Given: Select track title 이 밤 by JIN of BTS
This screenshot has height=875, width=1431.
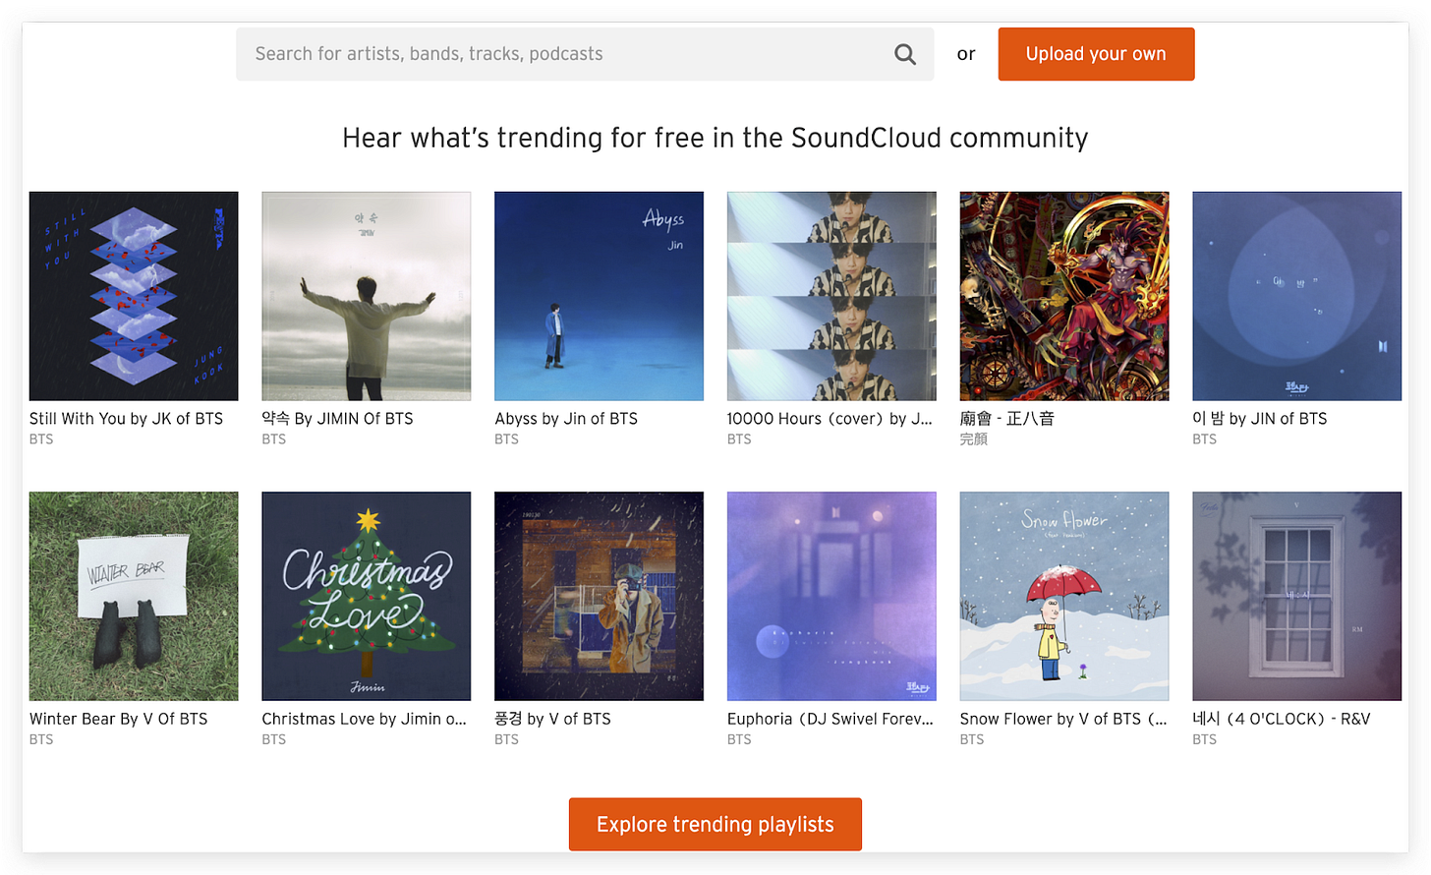Looking at the screenshot, I should pos(1260,419).
